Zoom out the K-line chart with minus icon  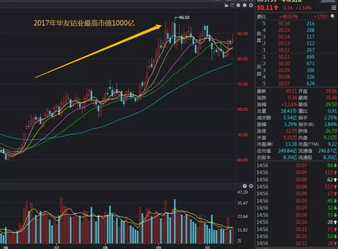[245, 5]
